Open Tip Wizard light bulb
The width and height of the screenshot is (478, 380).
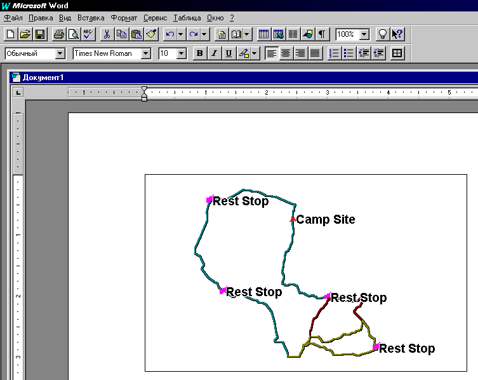tap(382, 34)
